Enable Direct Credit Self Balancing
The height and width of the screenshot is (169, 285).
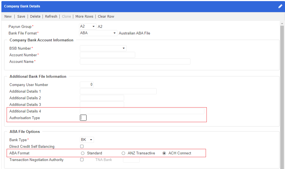(x=82, y=146)
